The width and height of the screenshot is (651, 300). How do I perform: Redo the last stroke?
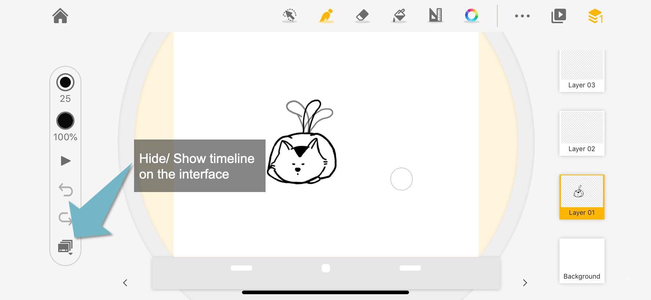click(65, 218)
